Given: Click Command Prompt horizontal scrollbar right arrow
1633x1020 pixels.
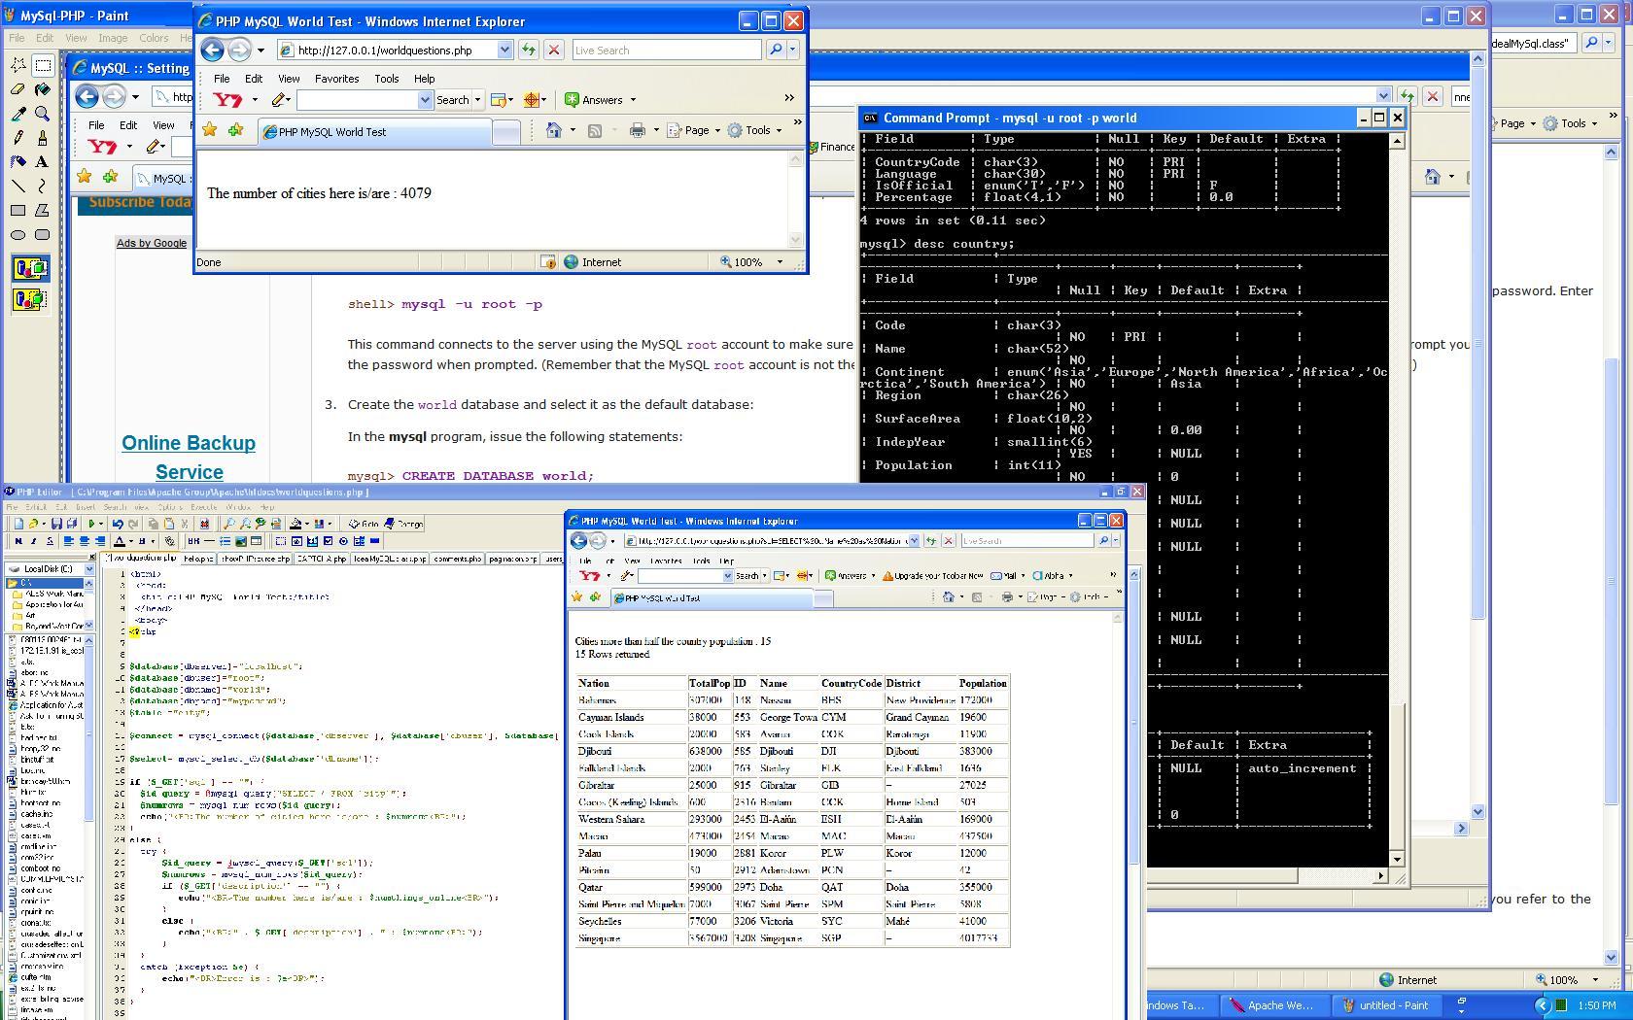Looking at the screenshot, I should [1380, 875].
